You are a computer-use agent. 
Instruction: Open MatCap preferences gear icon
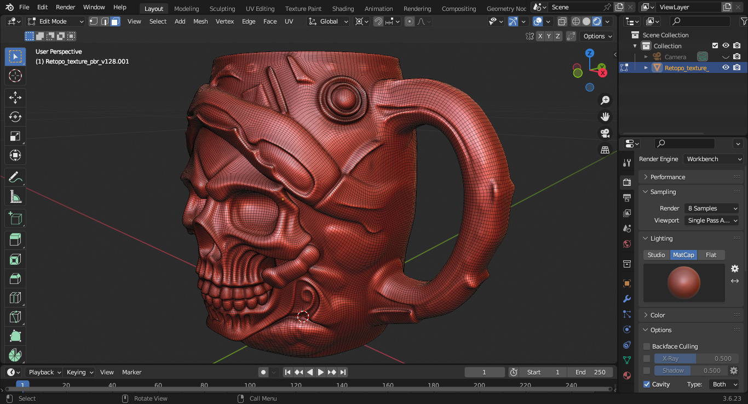tap(735, 269)
